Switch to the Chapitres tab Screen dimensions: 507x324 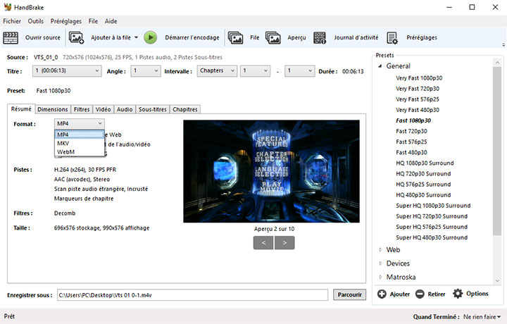tap(185, 109)
